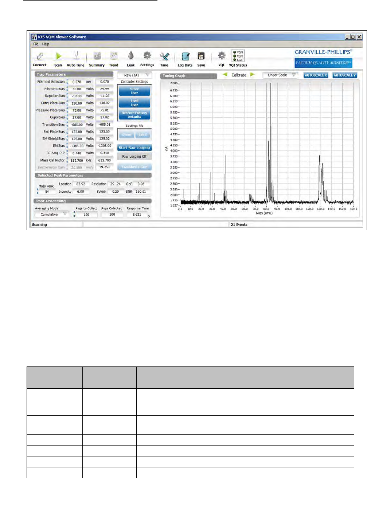Click the VQI Status indicator panel
Viewport: 367px width, 514px height.
(x=238, y=56)
